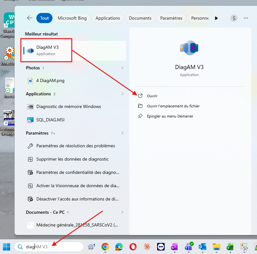257x254 pixels.
Task: Switch to the Microsoft Bing filter
Action: [72, 18]
